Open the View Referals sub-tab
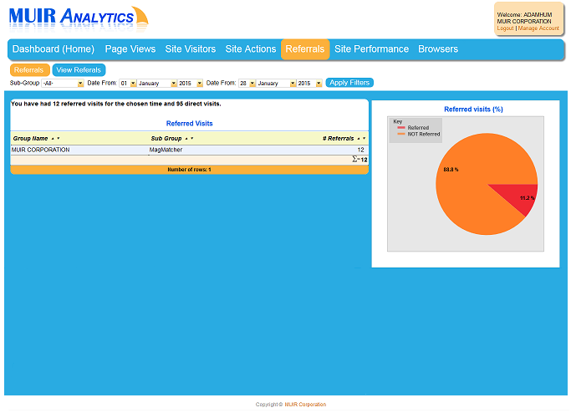Viewport: 571px width, 418px height. 79,70
